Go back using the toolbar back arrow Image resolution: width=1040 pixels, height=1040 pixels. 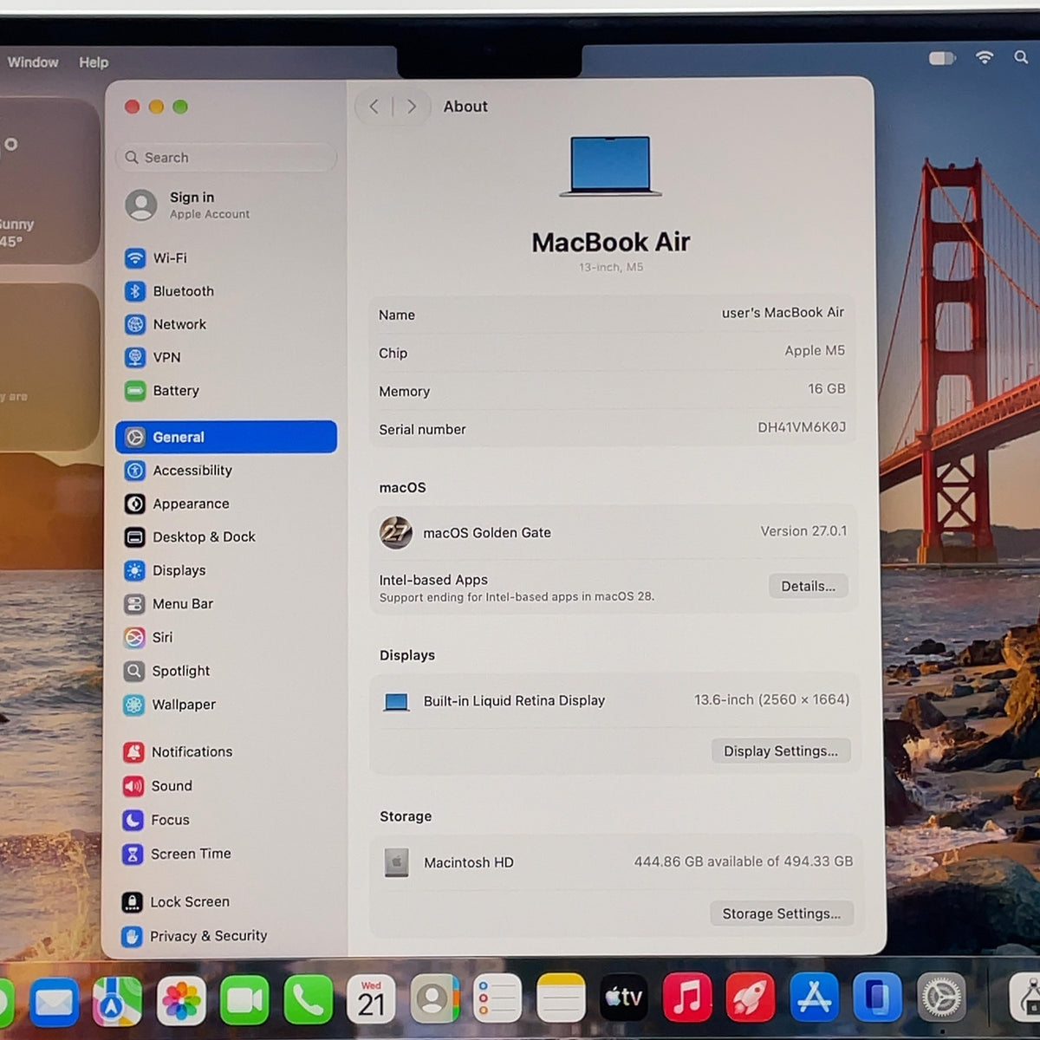[374, 107]
